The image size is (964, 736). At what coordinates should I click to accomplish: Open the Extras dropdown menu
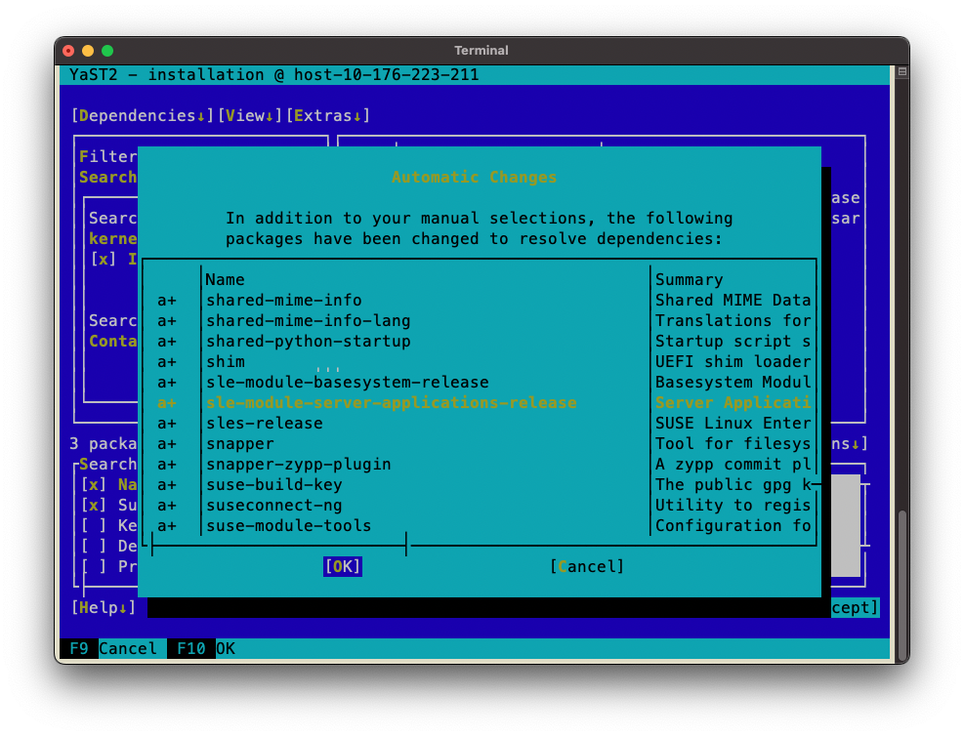click(x=328, y=116)
